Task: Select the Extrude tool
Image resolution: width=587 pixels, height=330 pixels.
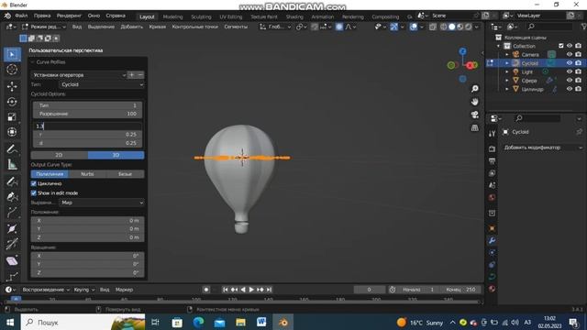Action: click(x=12, y=213)
